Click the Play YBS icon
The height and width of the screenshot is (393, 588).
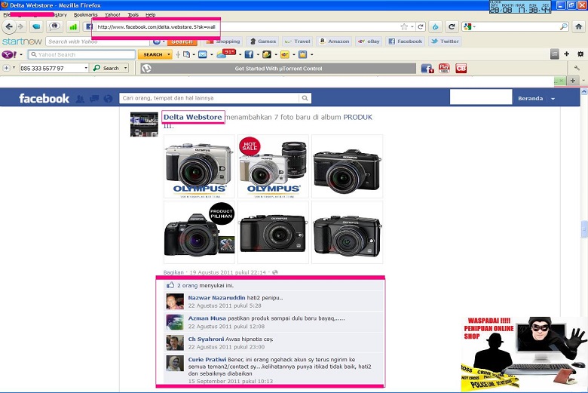tap(444, 69)
